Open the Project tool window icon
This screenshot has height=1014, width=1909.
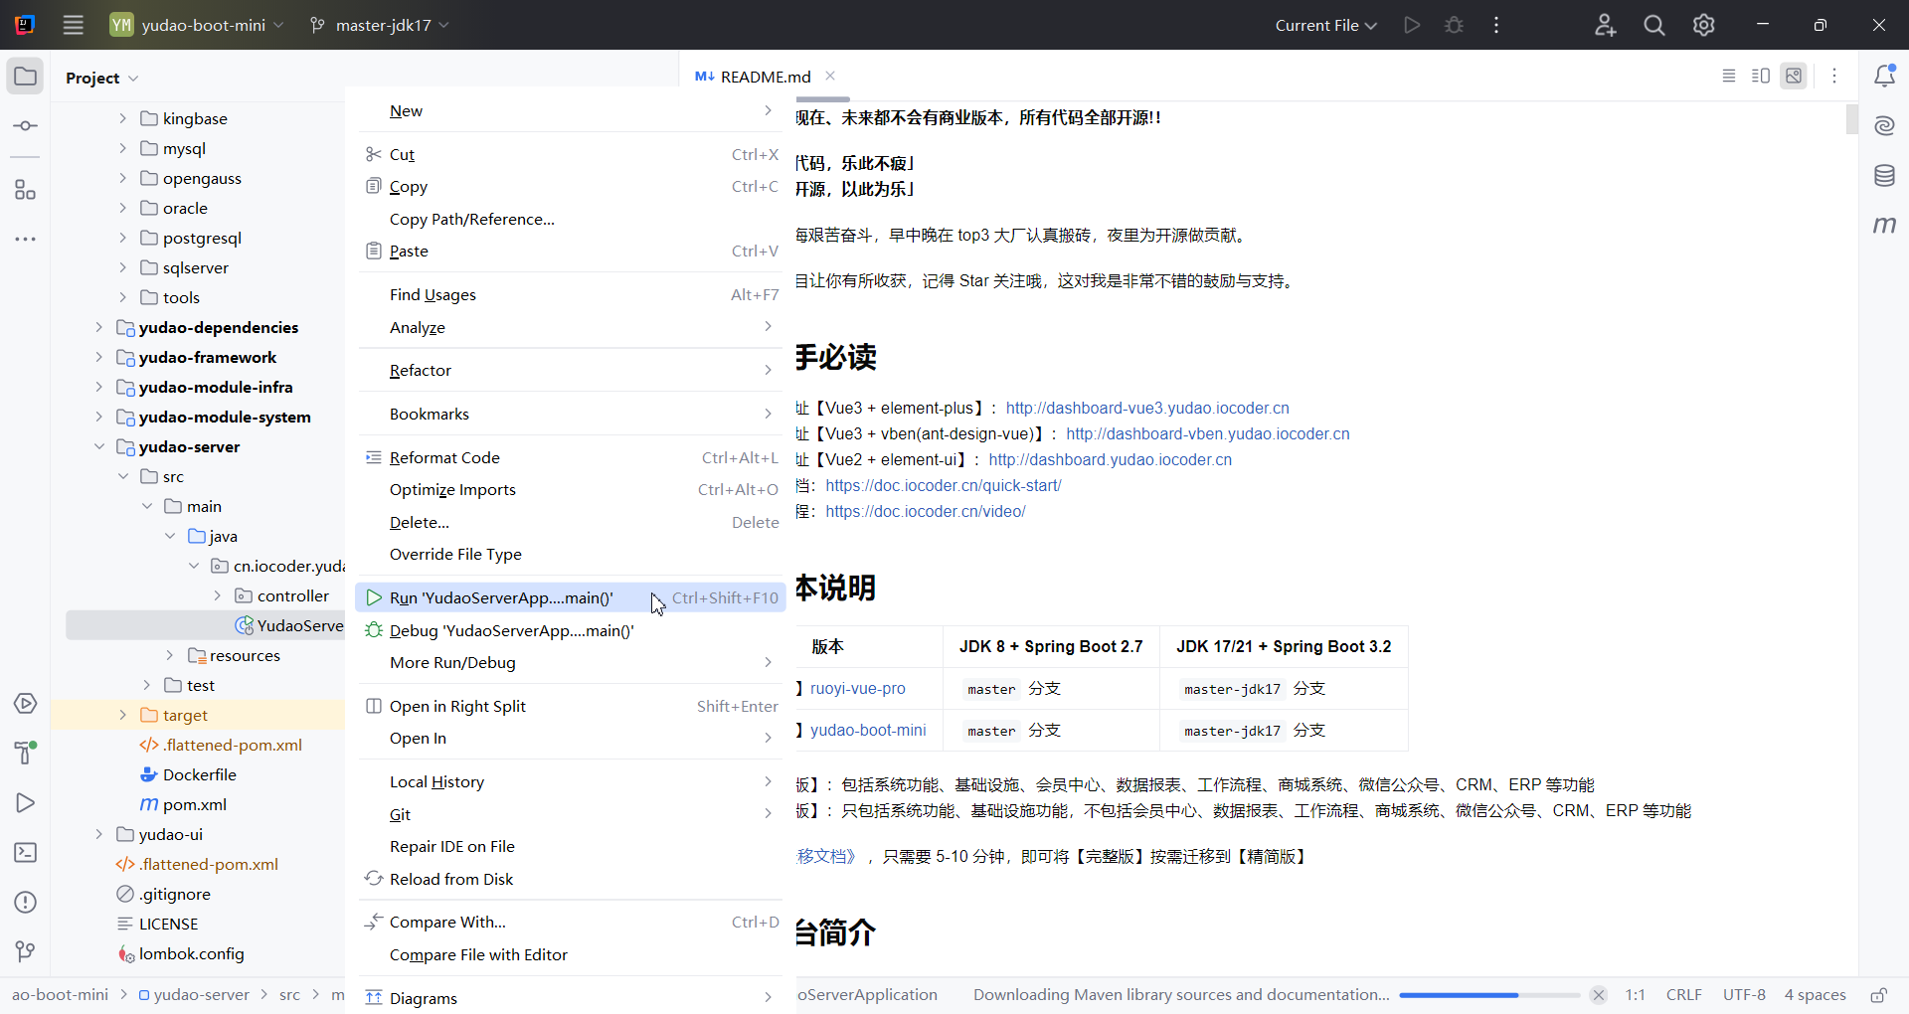click(x=25, y=77)
